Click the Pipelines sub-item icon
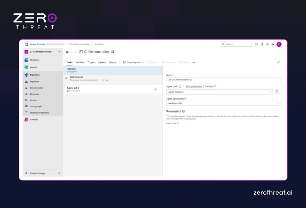This screenshot has width=306, height=208. coord(27,82)
